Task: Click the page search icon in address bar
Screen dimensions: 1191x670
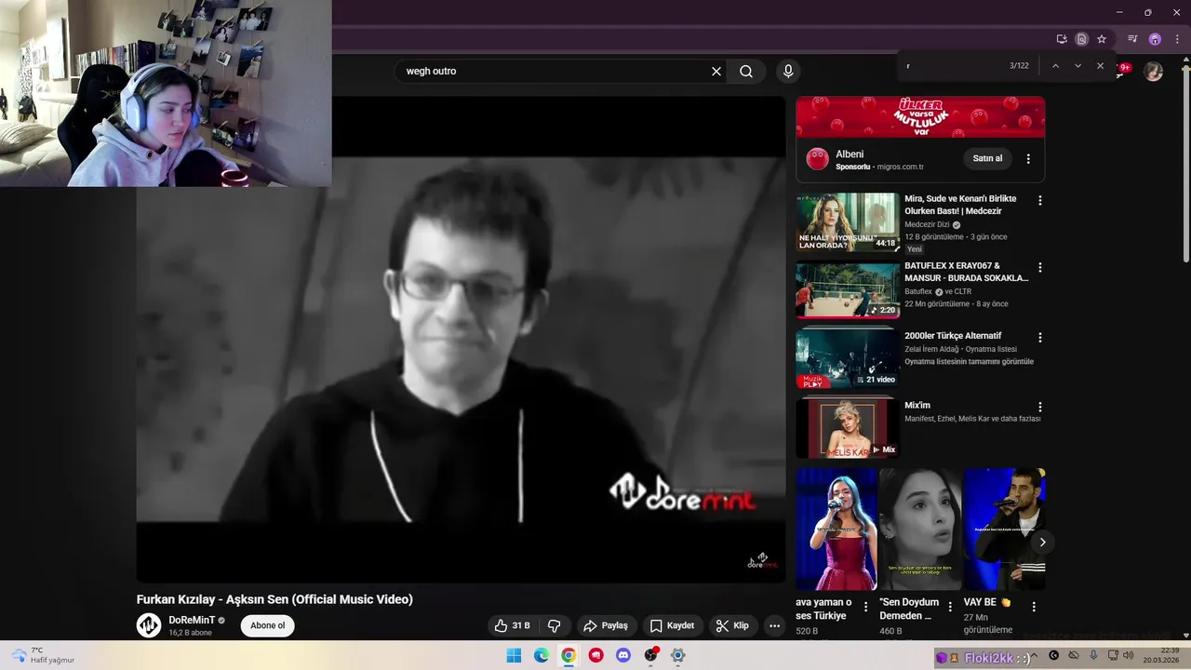Action: [x=1081, y=39]
